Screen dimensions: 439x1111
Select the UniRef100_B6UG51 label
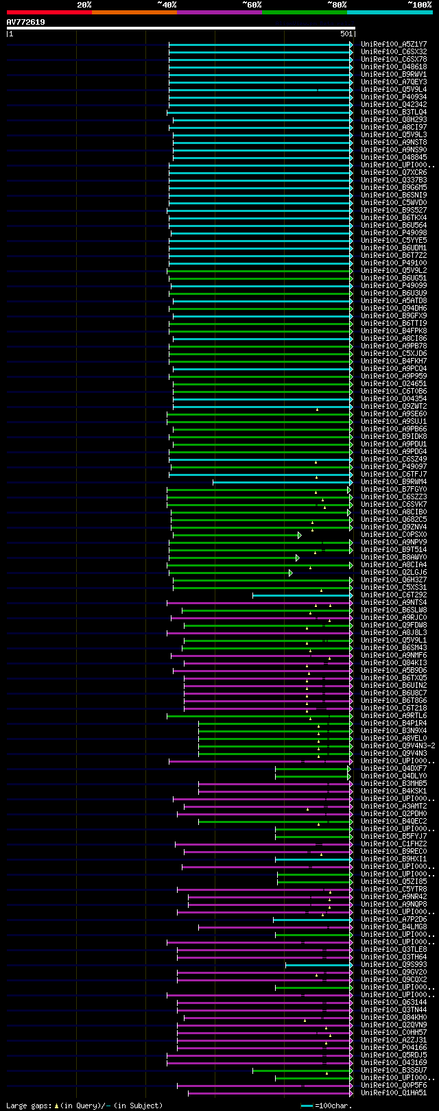[394, 278]
